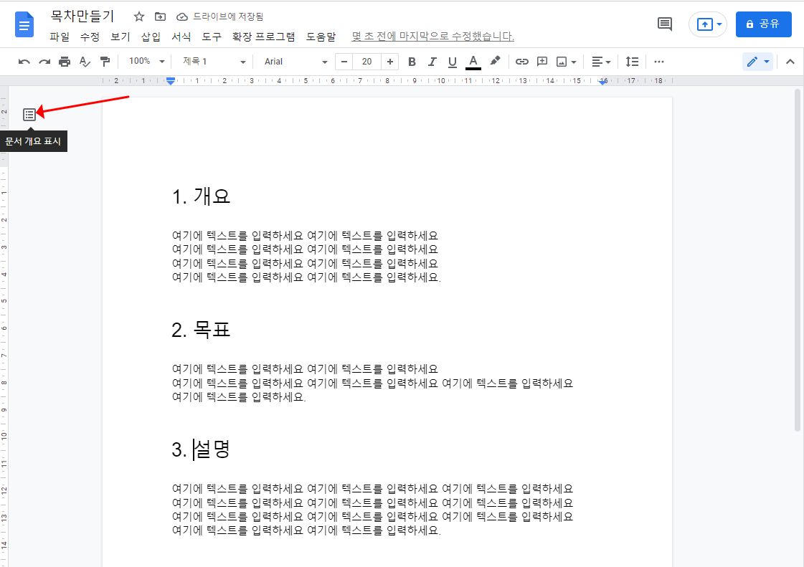Viewport: 804px width, 567px height.
Task: Click the paint format tool
Action: (x=105, y=62)
